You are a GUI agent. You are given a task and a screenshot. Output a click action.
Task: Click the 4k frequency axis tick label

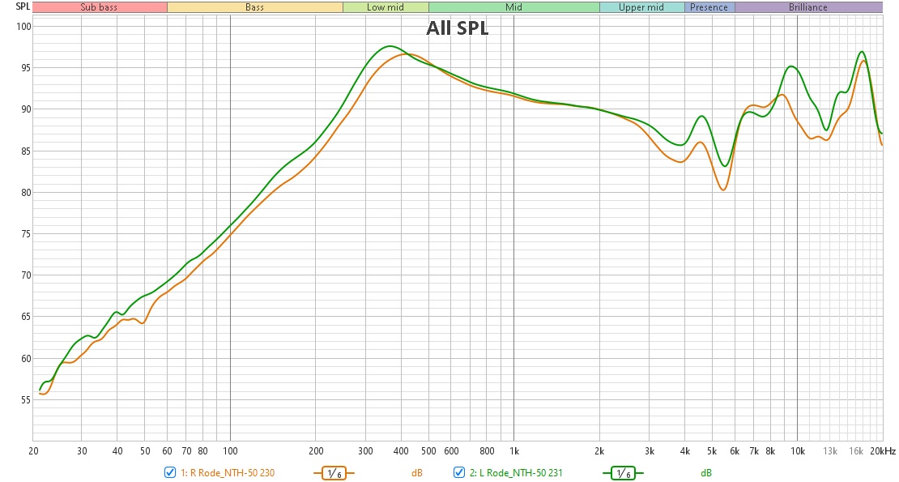684,451
